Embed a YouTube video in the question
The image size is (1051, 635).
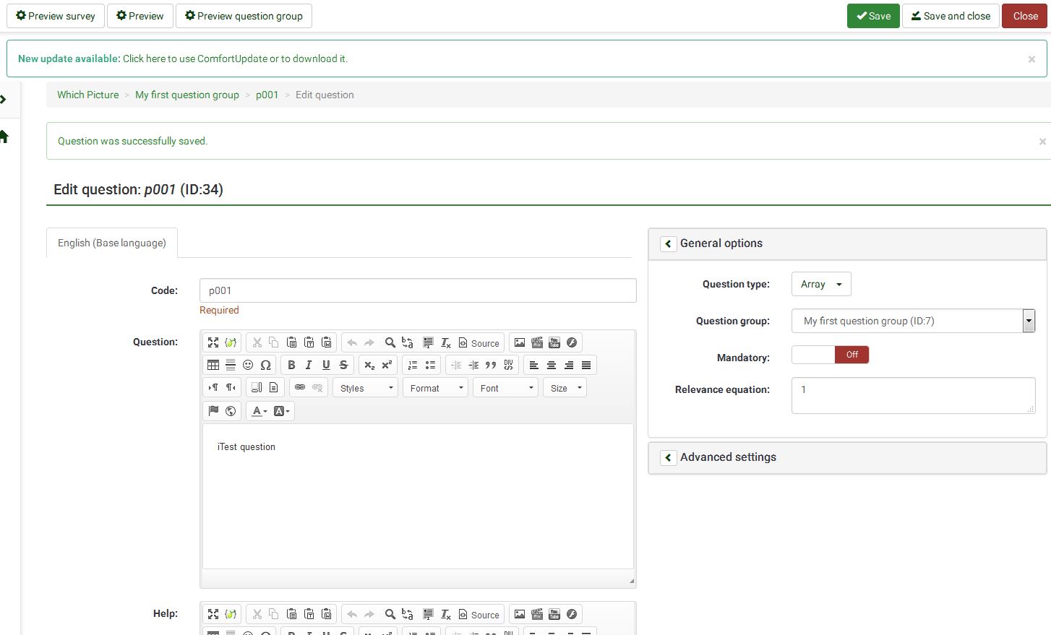pyautogui.click(x=554, y=342)
